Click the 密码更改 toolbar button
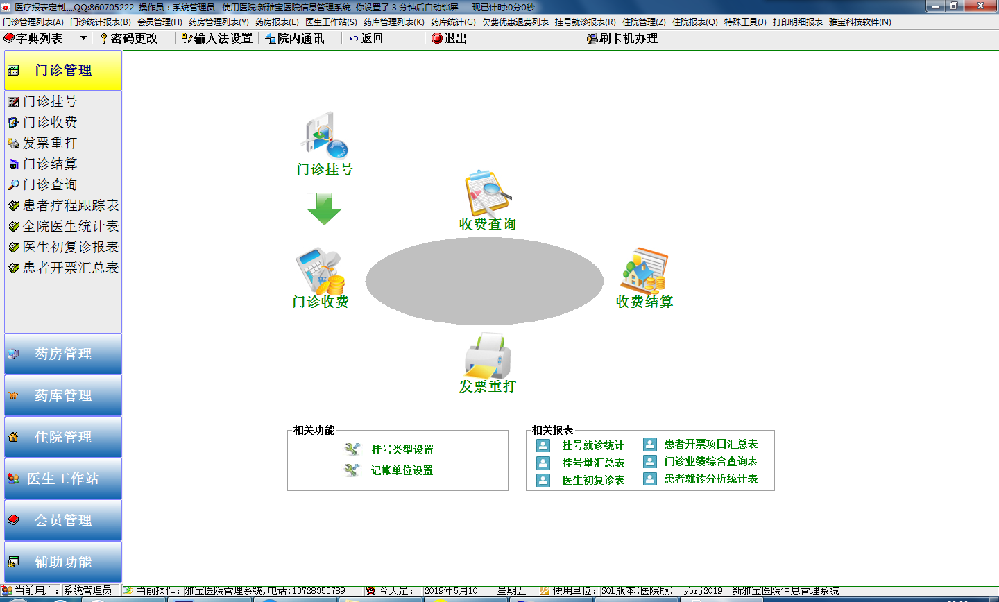999x602 pixels. (x=129, y=38)
